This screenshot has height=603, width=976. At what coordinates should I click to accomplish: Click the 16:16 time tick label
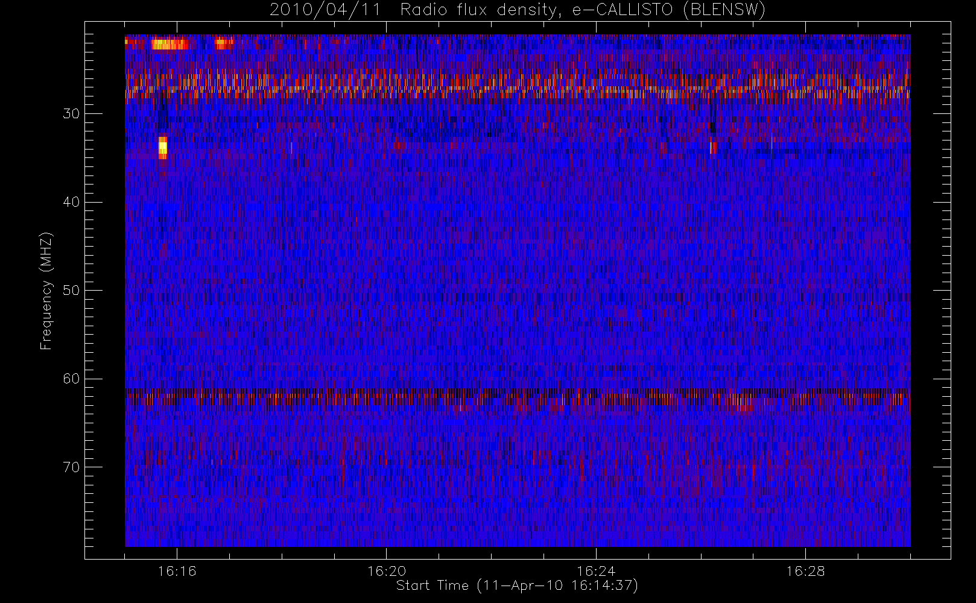[x=177, y=571]
